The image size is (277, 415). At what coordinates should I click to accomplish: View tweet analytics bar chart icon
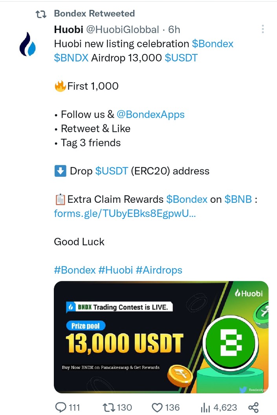click(205, 408)
